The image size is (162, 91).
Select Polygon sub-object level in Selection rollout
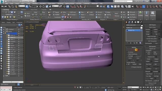(136, 50)
